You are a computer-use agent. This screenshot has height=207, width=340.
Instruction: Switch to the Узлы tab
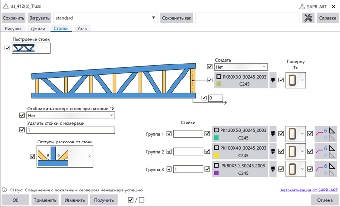[82, 29]
